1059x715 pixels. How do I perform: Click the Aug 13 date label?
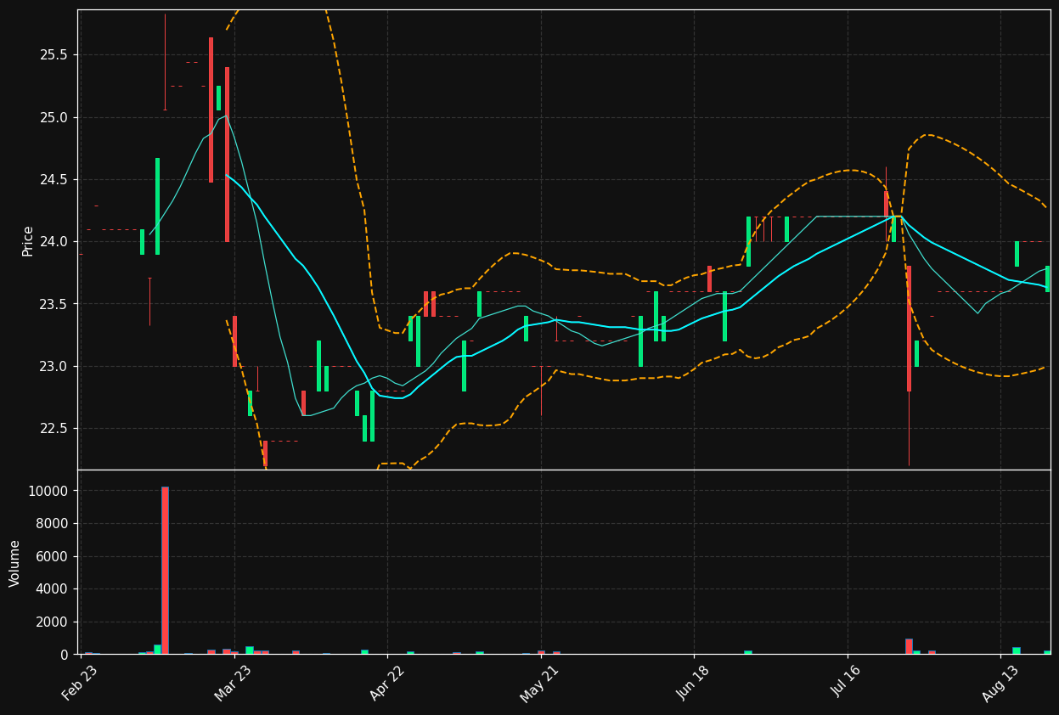(x=999, y=683)
